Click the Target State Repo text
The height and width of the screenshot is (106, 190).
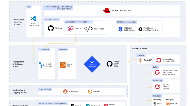117,64
